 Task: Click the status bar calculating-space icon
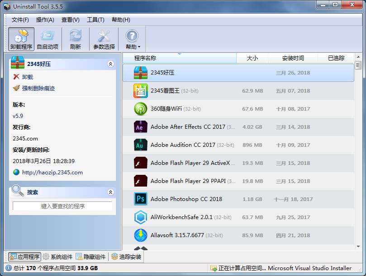[x=214, y=268]
